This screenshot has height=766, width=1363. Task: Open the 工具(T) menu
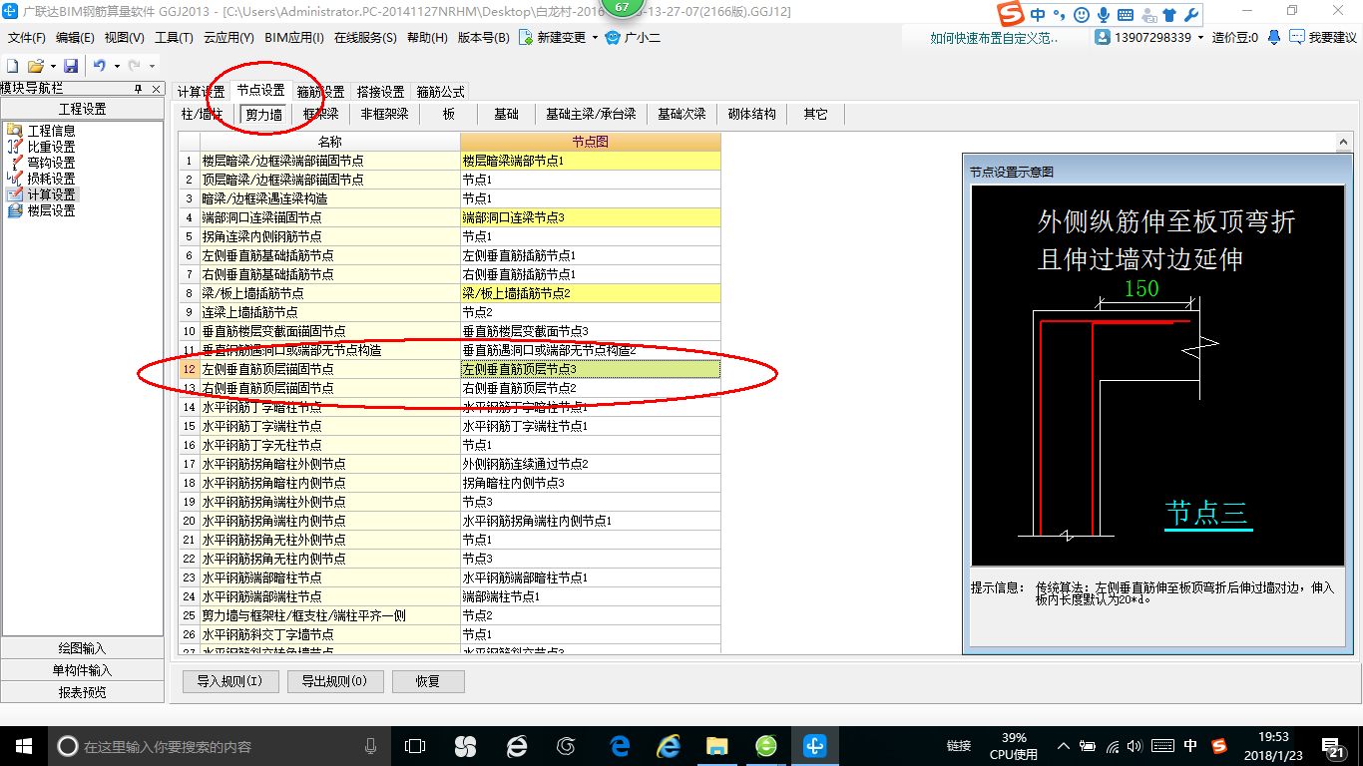(x=174, y=38)
